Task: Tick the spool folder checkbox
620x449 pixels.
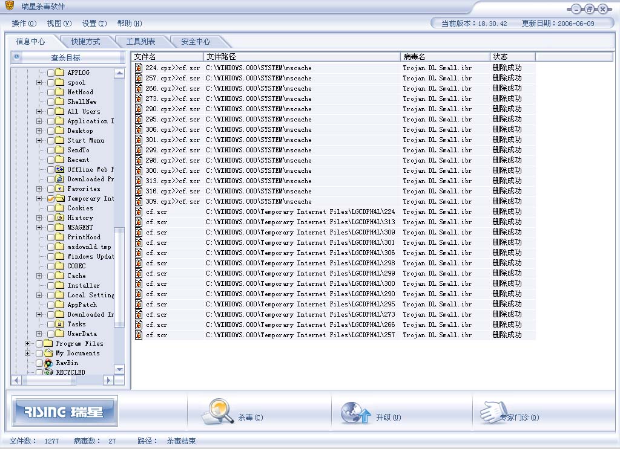Action: coord(51,82)
